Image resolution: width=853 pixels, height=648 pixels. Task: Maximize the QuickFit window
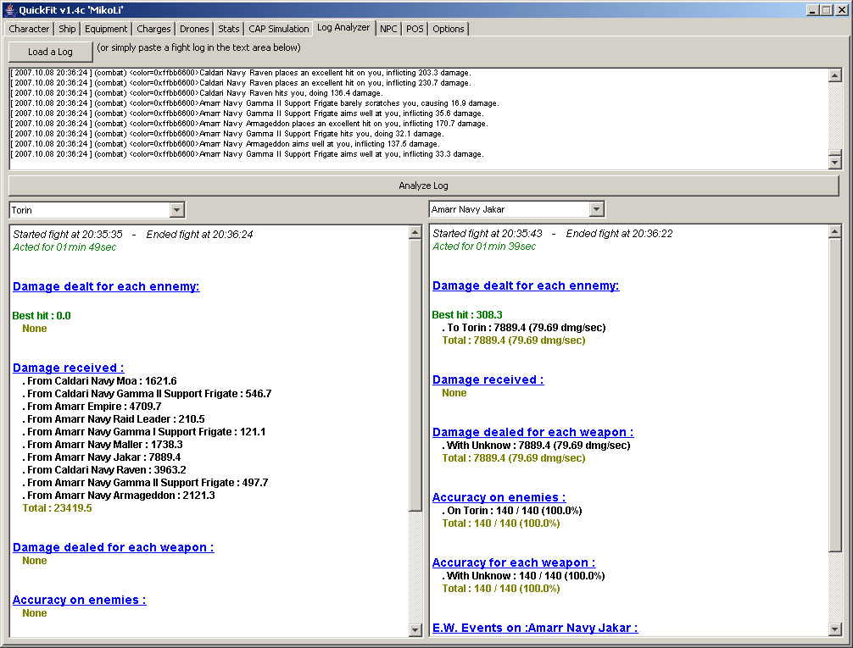[826, 9]
